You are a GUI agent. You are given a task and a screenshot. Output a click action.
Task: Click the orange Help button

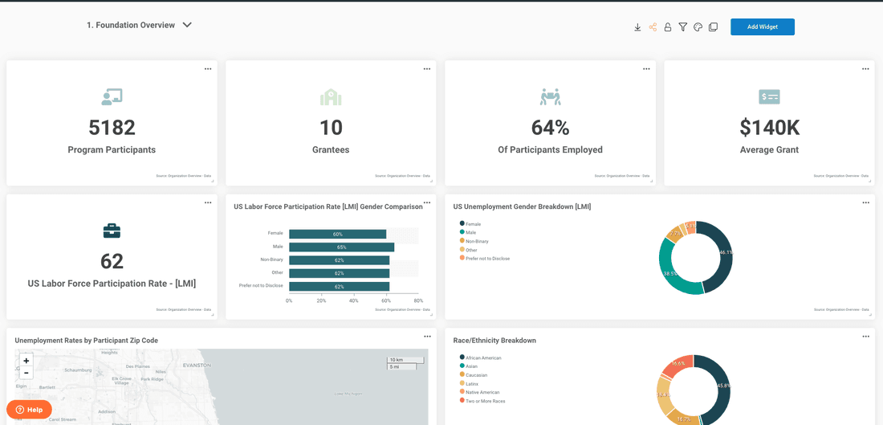[x=29, y=410]
